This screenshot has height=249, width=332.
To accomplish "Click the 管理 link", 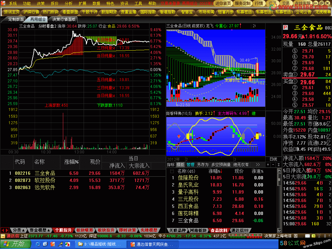I will [190, 164].
